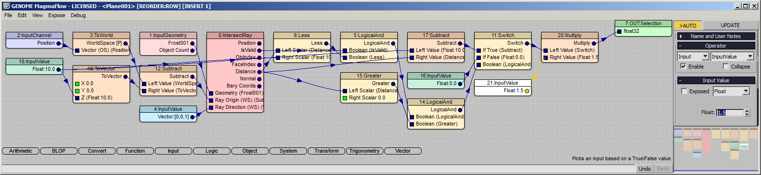Click the IsValid output socket of IntersectRay
The image size is (761, 175).
pyautogui.click(x=260, y=50)
